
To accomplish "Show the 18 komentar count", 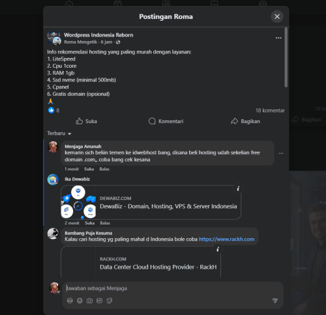I will tap(270, 111).
